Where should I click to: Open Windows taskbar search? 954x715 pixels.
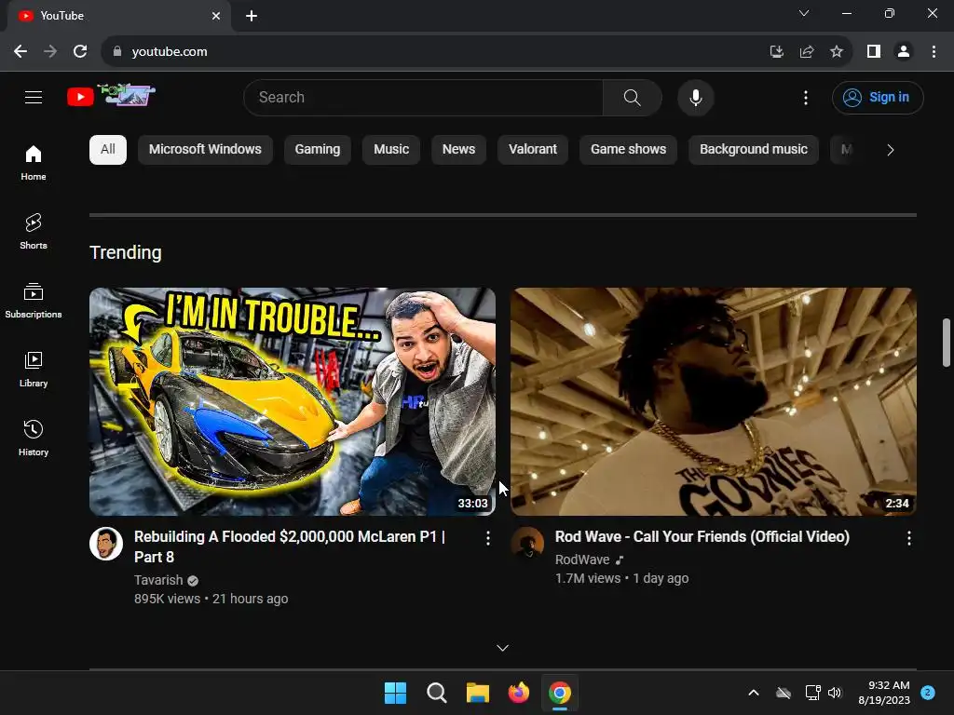437,693
